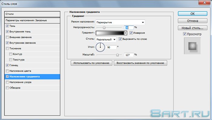
Task: Click the Непрозрачность value field
Action: tap(129, 27)
